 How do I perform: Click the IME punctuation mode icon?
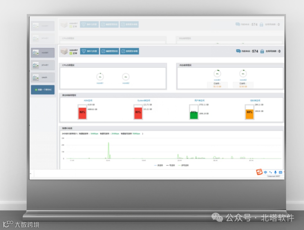(271, 172)
